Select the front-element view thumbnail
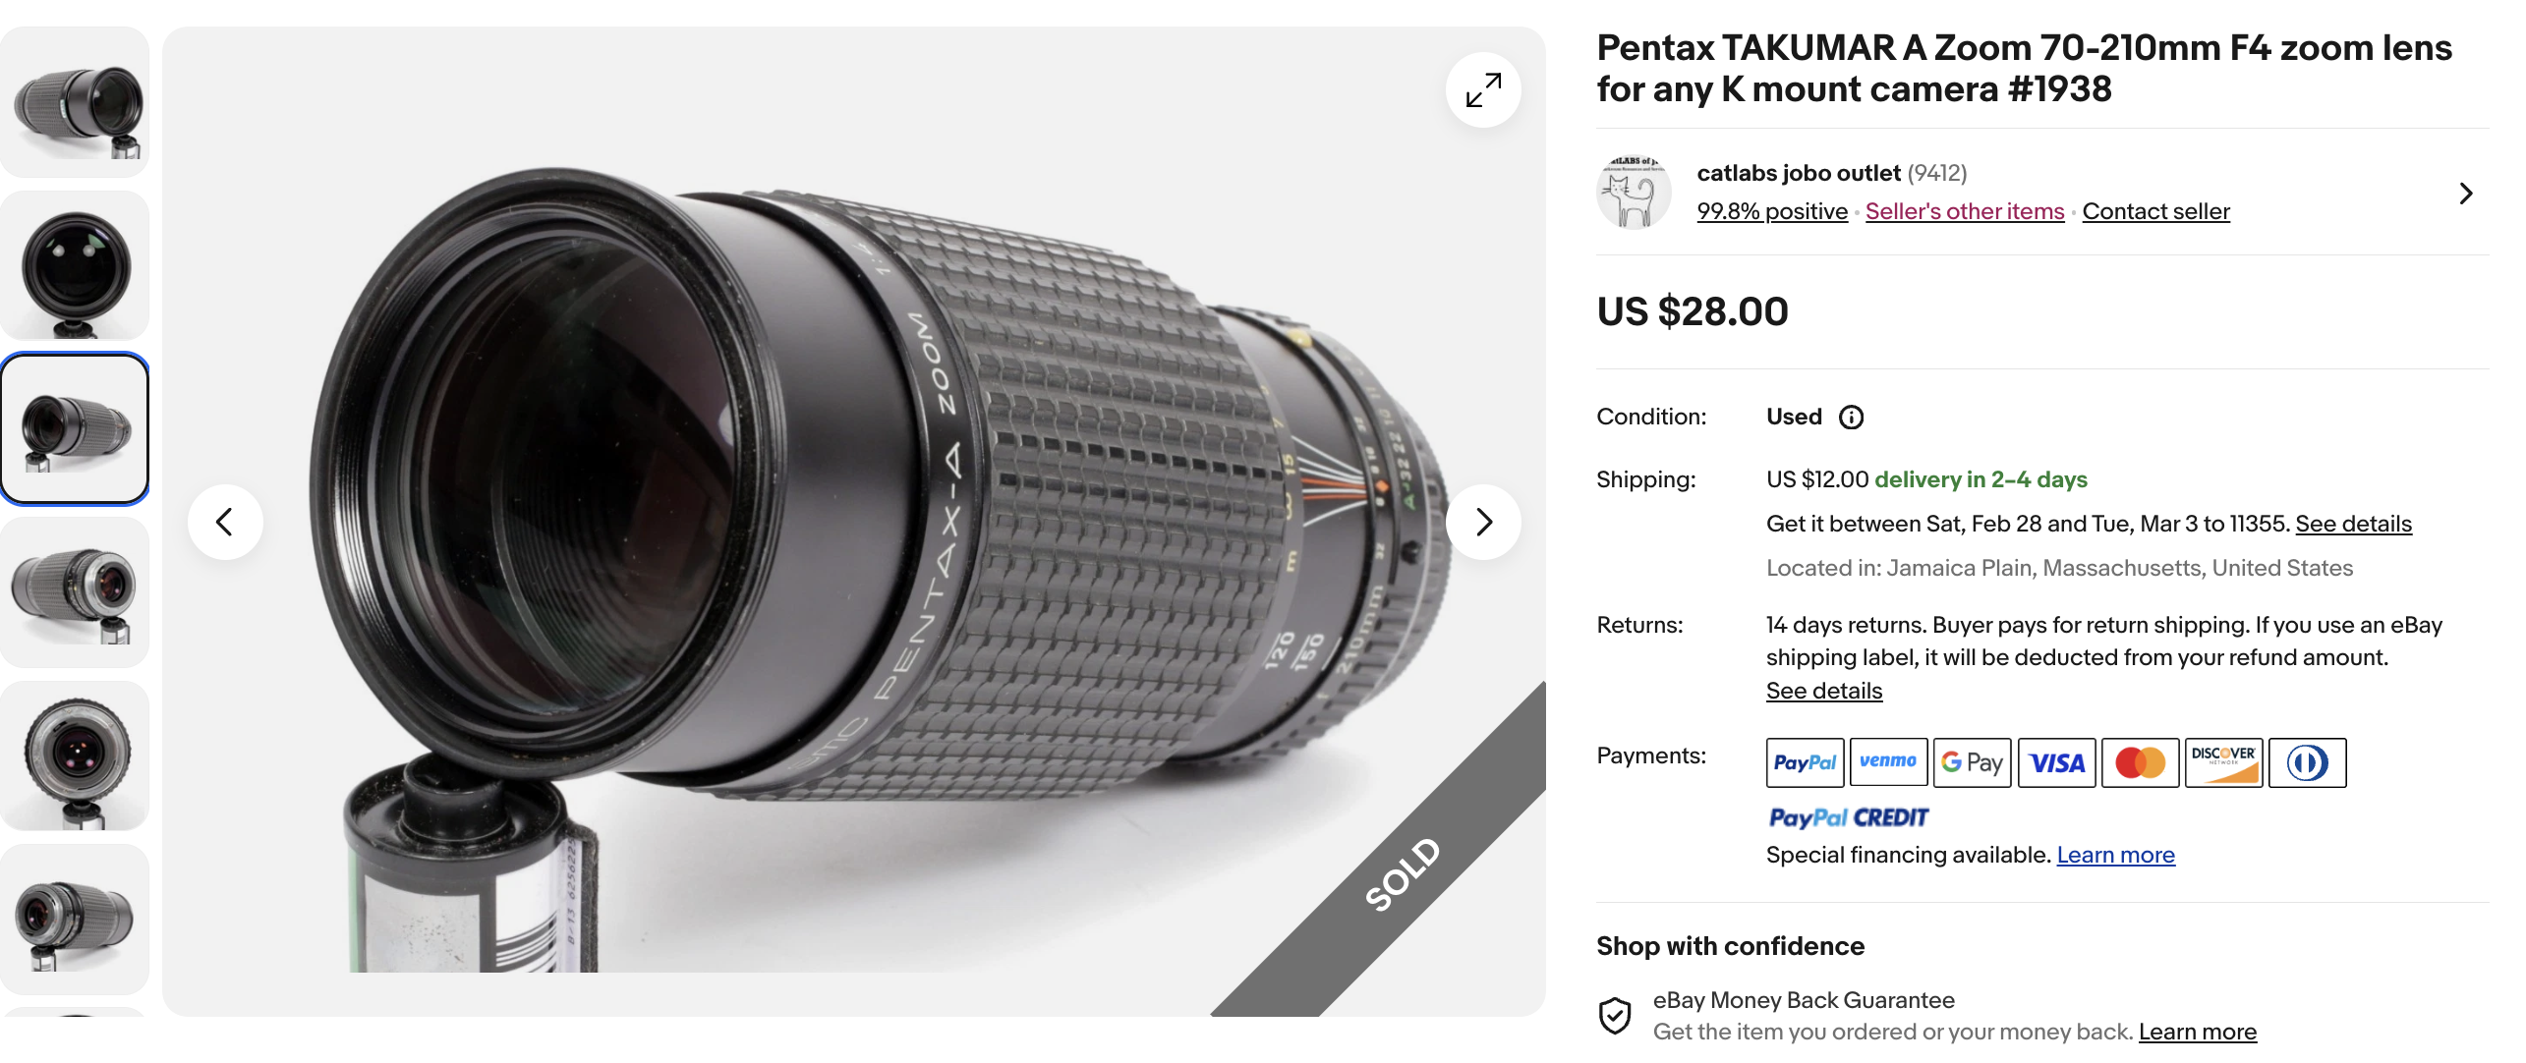Viewport: 2526px width, 1063px height. coord(75,266)
